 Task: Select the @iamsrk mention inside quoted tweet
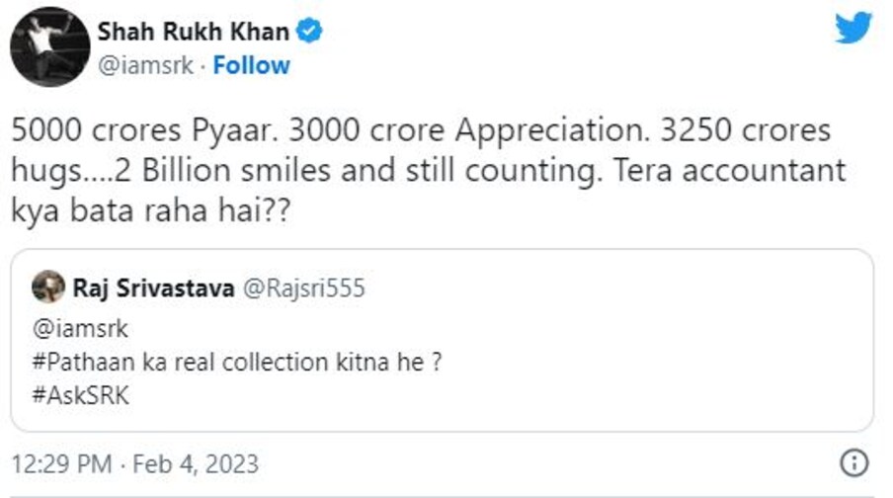coord(80,329)
